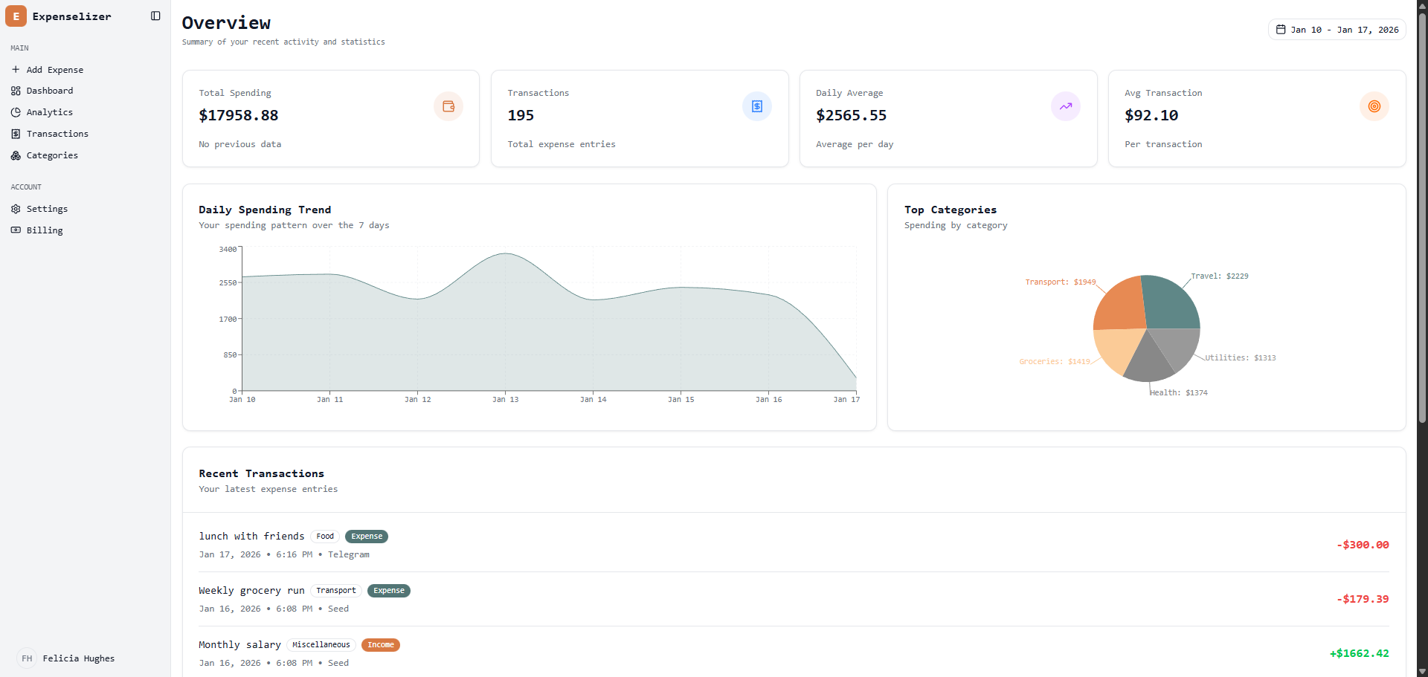Select the Categories icon in sidebar
Image resolution: width=1428 pixels, height=677 pixels.
pos(16,155)
